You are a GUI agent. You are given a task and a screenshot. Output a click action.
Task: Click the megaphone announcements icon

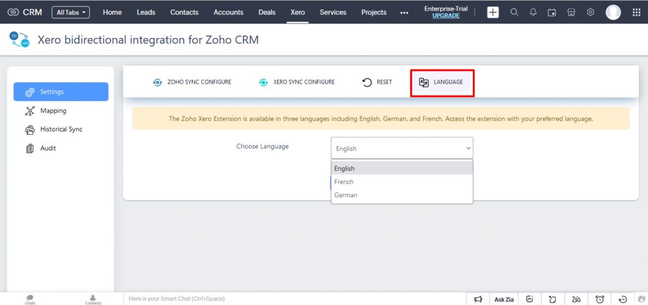[478, 299]
